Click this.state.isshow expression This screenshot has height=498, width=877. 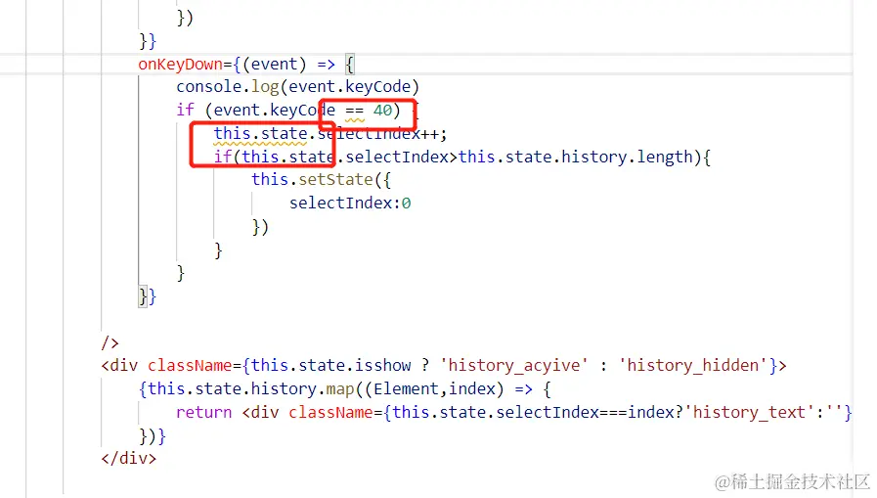coord(331,365)
